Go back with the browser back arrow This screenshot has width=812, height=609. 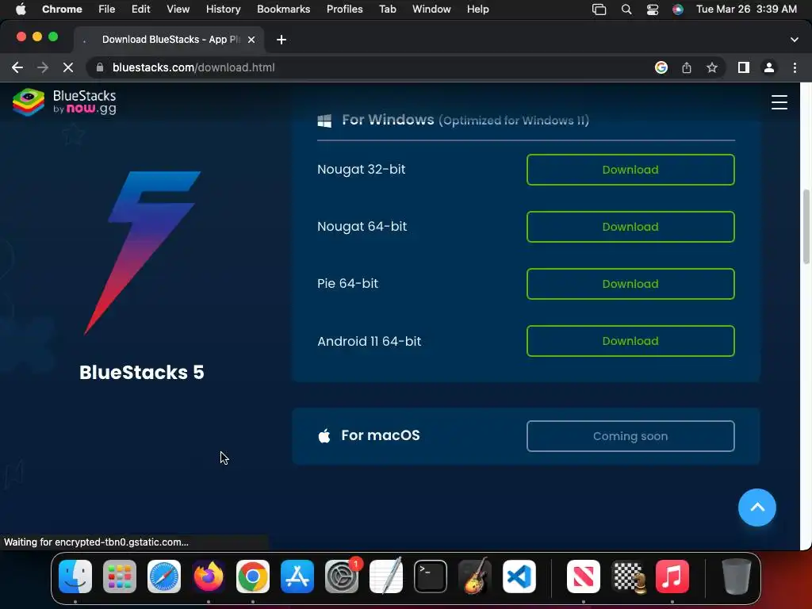(17, 67)
